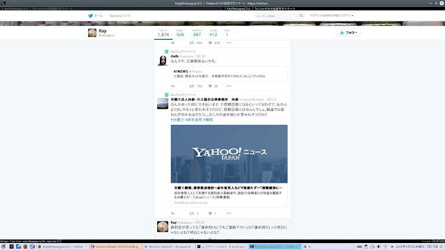The image size is (445, 250).
Task: Click the globe browser taskbar icon
Action: [32, 247]
